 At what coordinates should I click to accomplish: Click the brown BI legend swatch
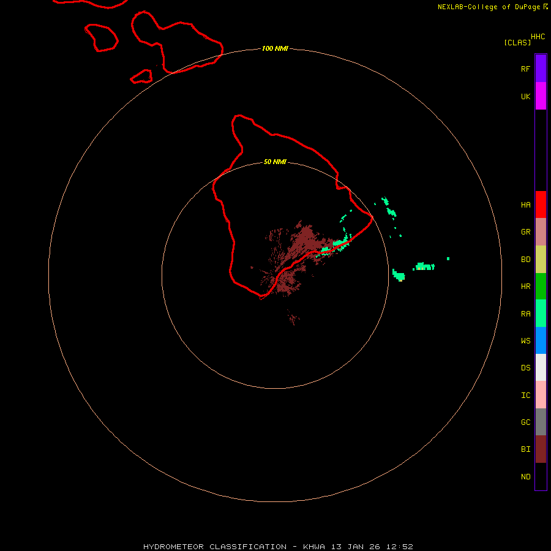click(x=541, y=449)
